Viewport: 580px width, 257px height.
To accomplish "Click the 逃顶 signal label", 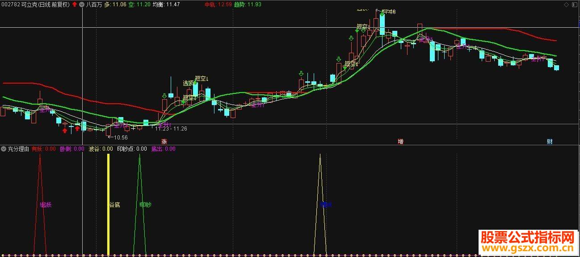I will [189, 83].
